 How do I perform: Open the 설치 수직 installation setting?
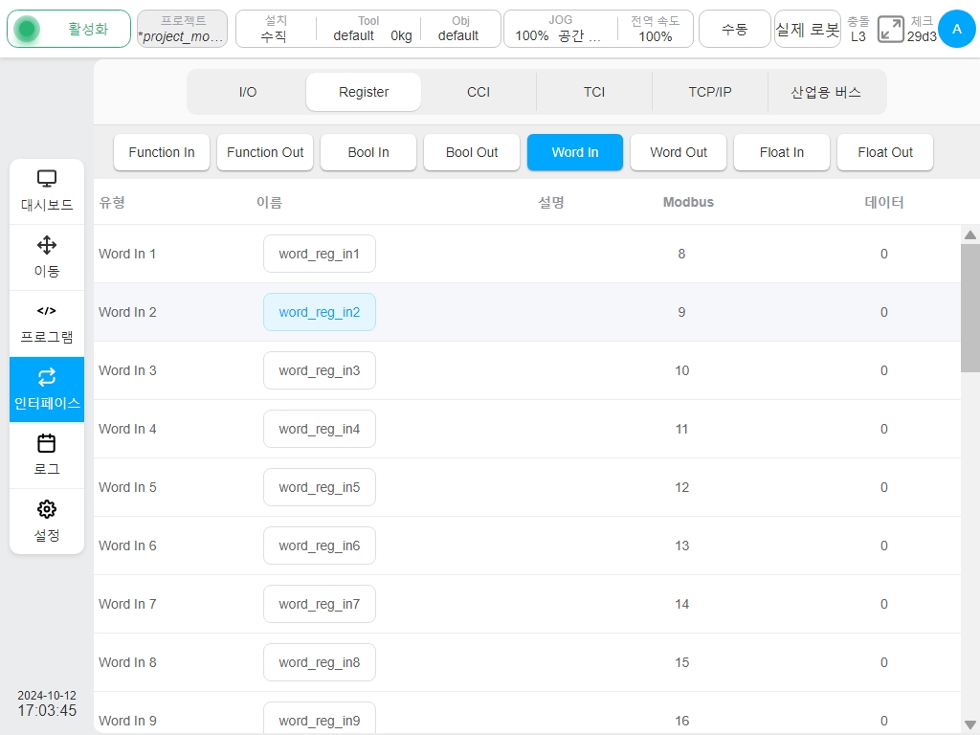pyautogui.click(x=275, y=29)
